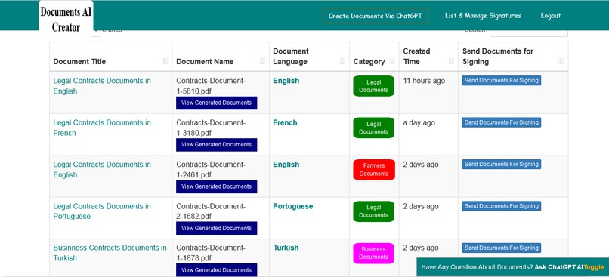Click file name Contracts-Document-1-2461.pdf

click(x=211, y=170)
